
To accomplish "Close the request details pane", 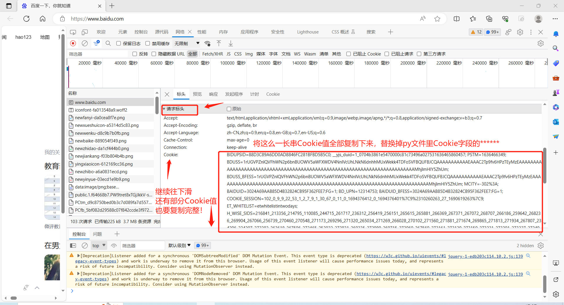I will 167,94.
